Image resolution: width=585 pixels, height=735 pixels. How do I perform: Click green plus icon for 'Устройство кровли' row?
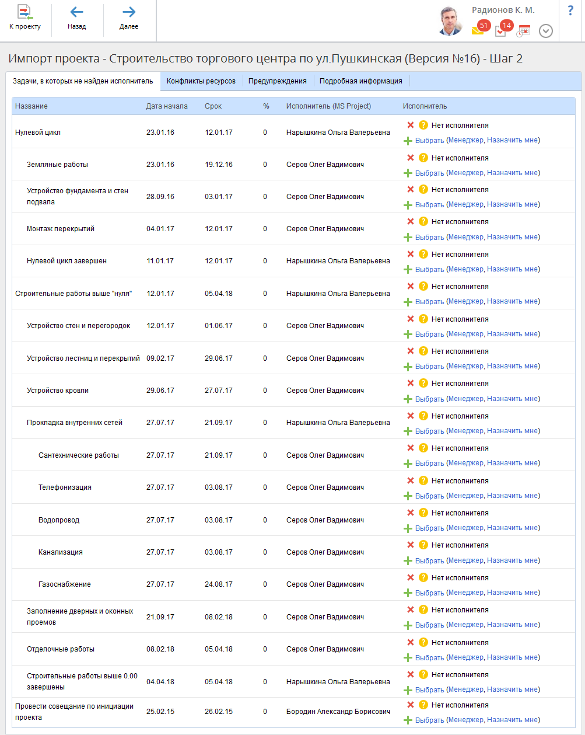point(408,399)
